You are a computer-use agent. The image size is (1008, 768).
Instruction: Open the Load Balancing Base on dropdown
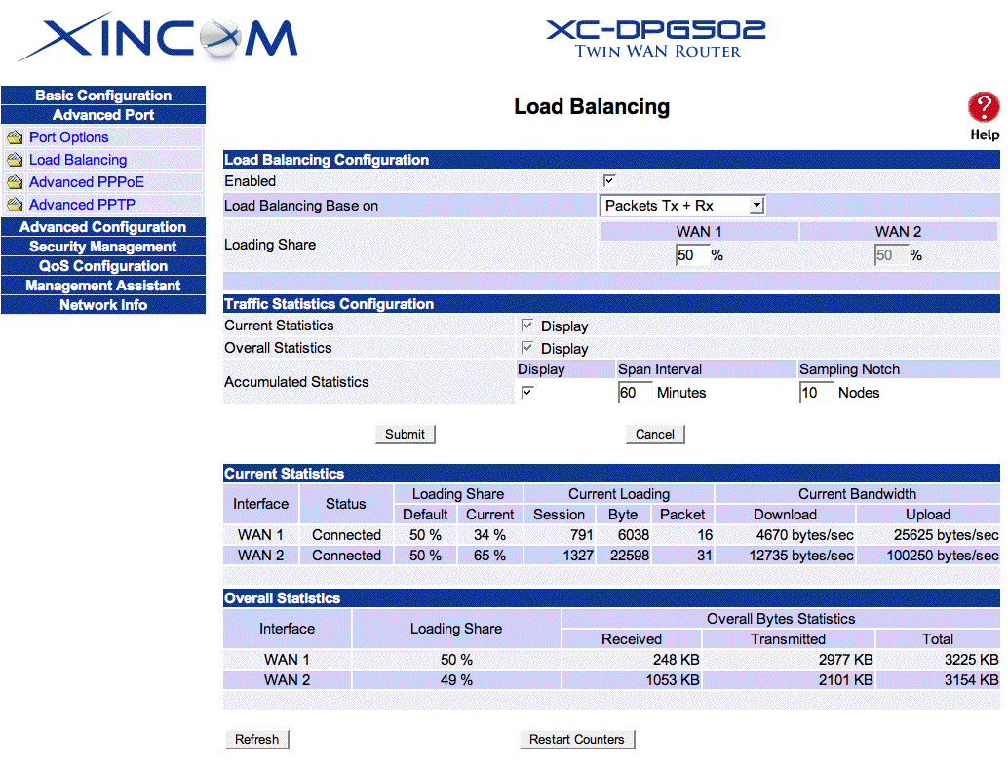tap(682, 206)
